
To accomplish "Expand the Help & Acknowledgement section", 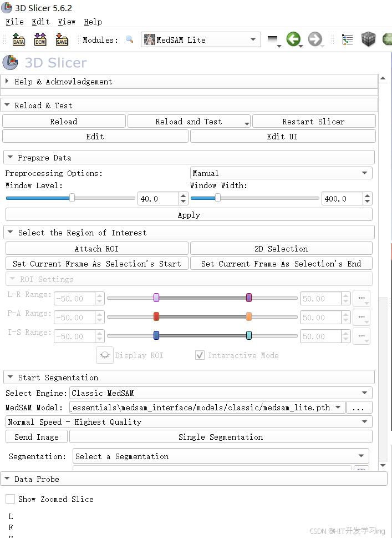I will pyautogui.click(x=189, y=82).
